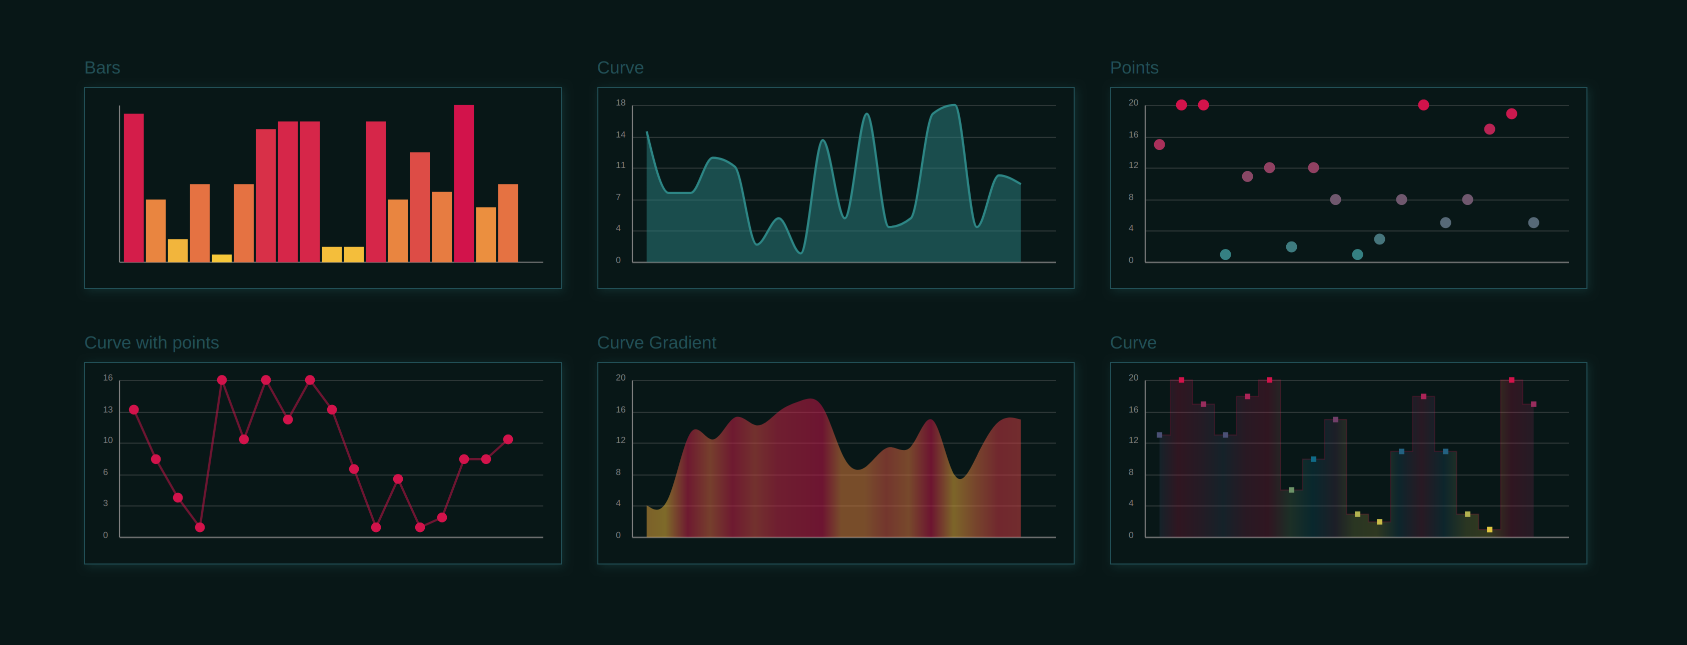Select the leftmost teal dot in Points chart
1687x645 pixels.
(1225, 254)
